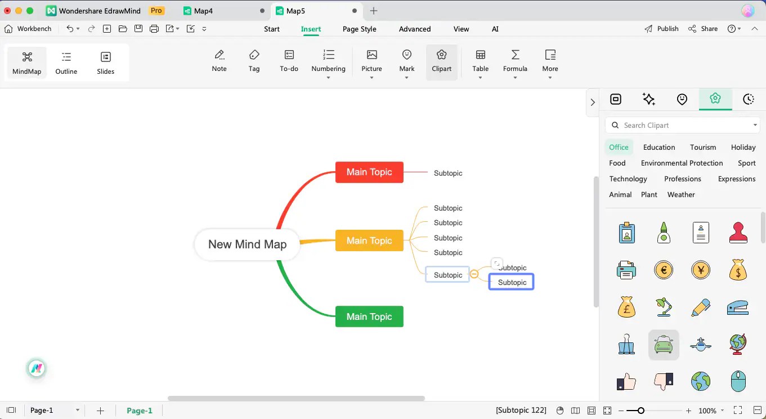The height and width of the screenshot is (419, 766).
Task: Collapse the Subtopic branch with minus toggle
Action: click(474, 274)
